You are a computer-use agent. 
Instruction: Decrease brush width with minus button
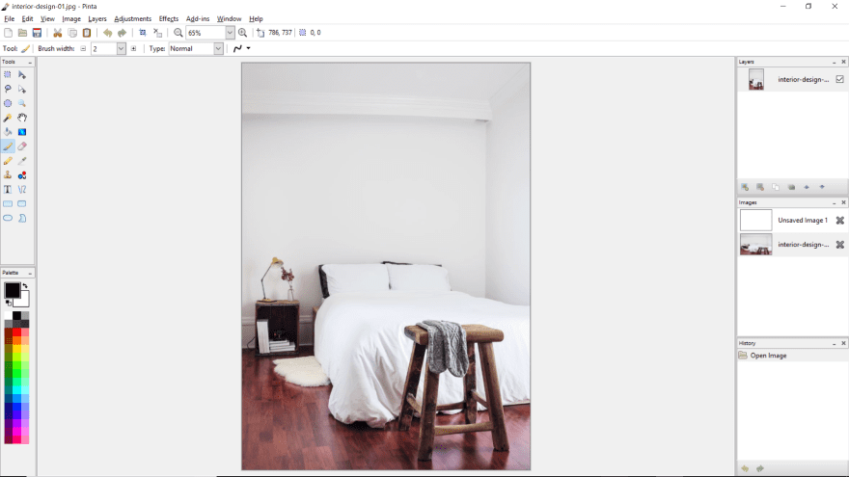coord(83,49)
